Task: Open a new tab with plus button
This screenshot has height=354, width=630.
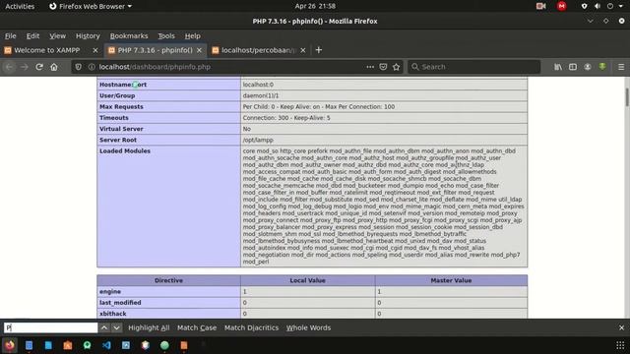Action: 319,50
